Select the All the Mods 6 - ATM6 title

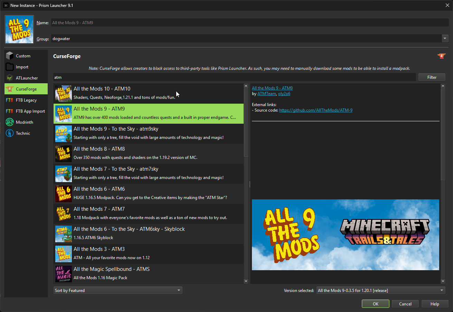click(x=99, y=189)
